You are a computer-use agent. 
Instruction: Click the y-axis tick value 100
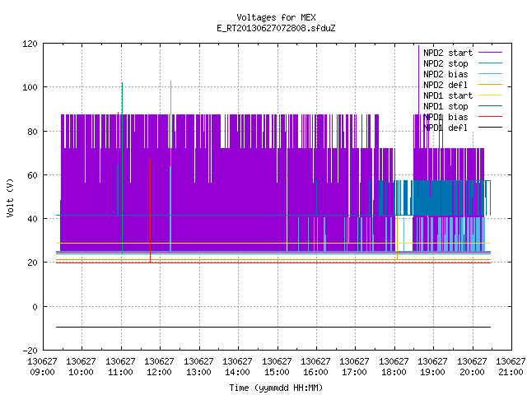point(30,87)
